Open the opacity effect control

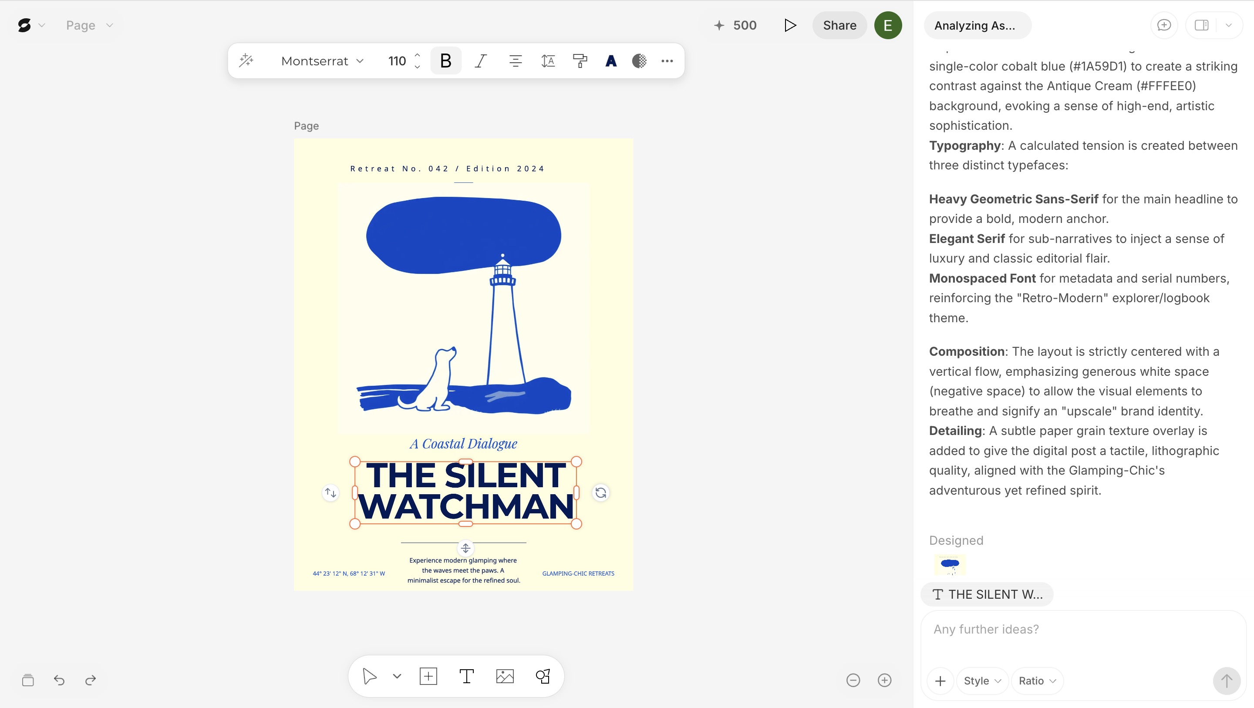(639, 61)
